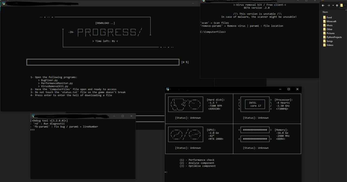Maximize the Debug tool window
This screenshot has width=347, height=182.
123,116
